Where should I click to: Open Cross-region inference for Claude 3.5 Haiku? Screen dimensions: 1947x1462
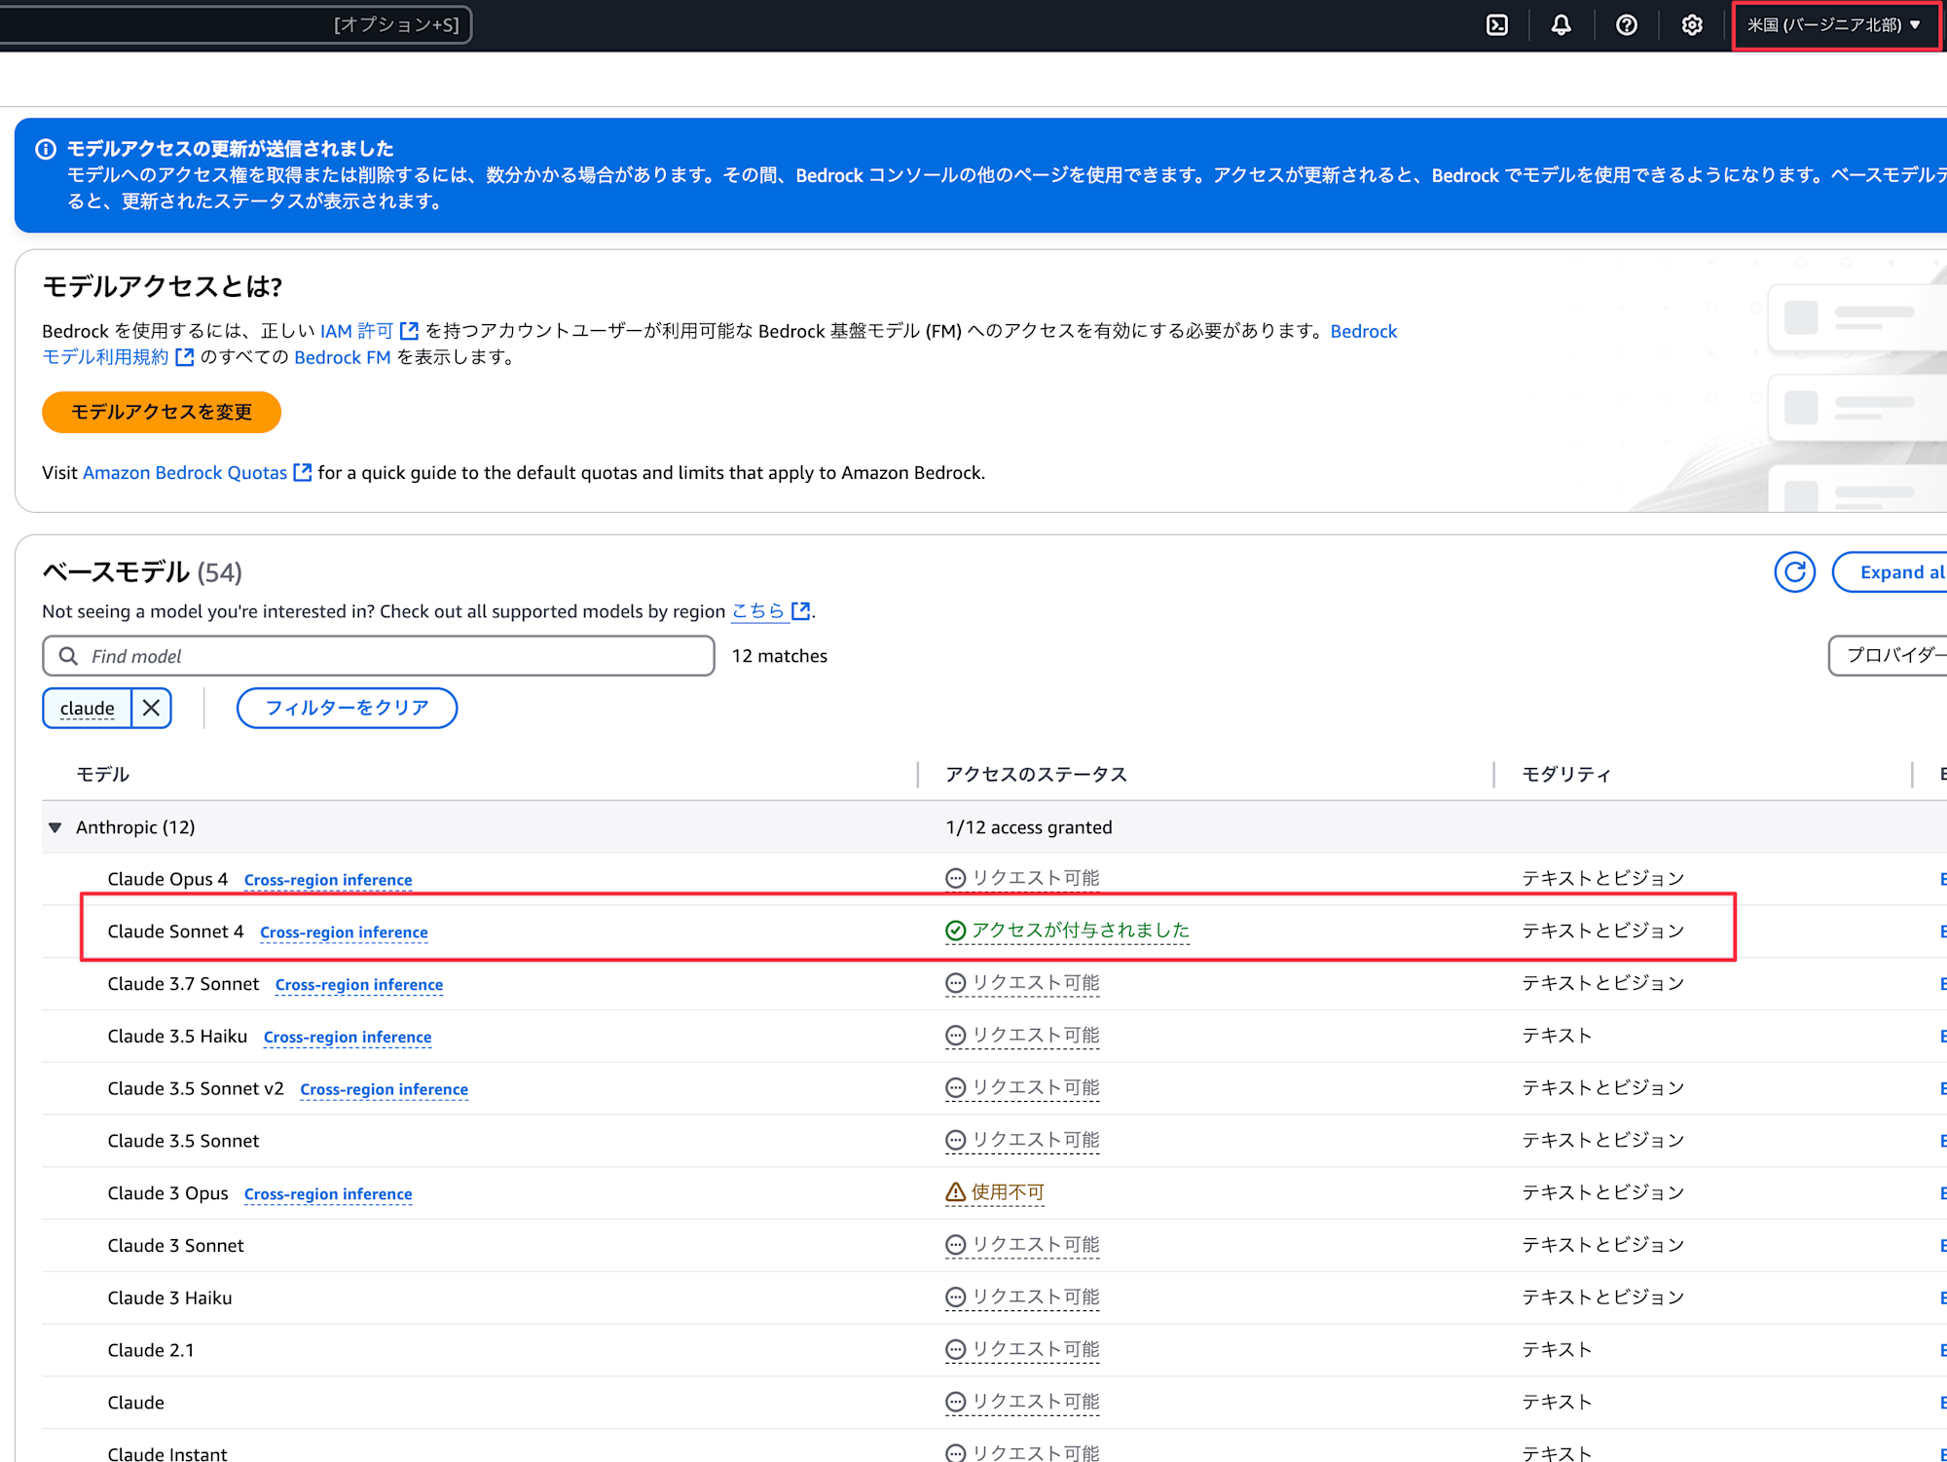(x=348, y=1038)
